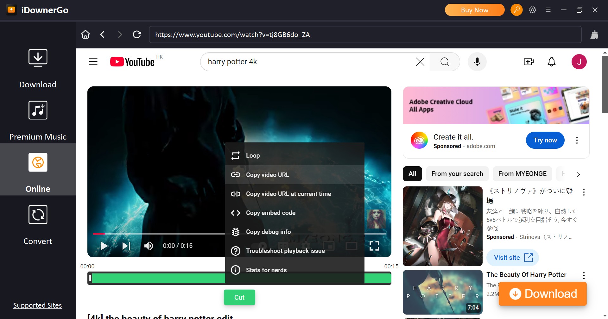Open the Premium Music section

[x=38, y=121]
